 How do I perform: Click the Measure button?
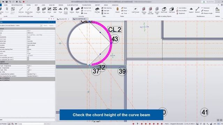(x=205, y=11)
